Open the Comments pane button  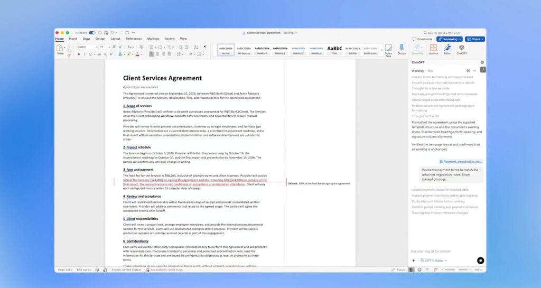click(422, 39)
